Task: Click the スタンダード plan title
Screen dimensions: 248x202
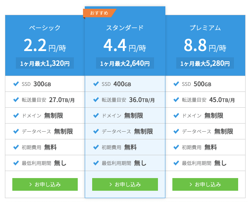Action: click(125, 28)
